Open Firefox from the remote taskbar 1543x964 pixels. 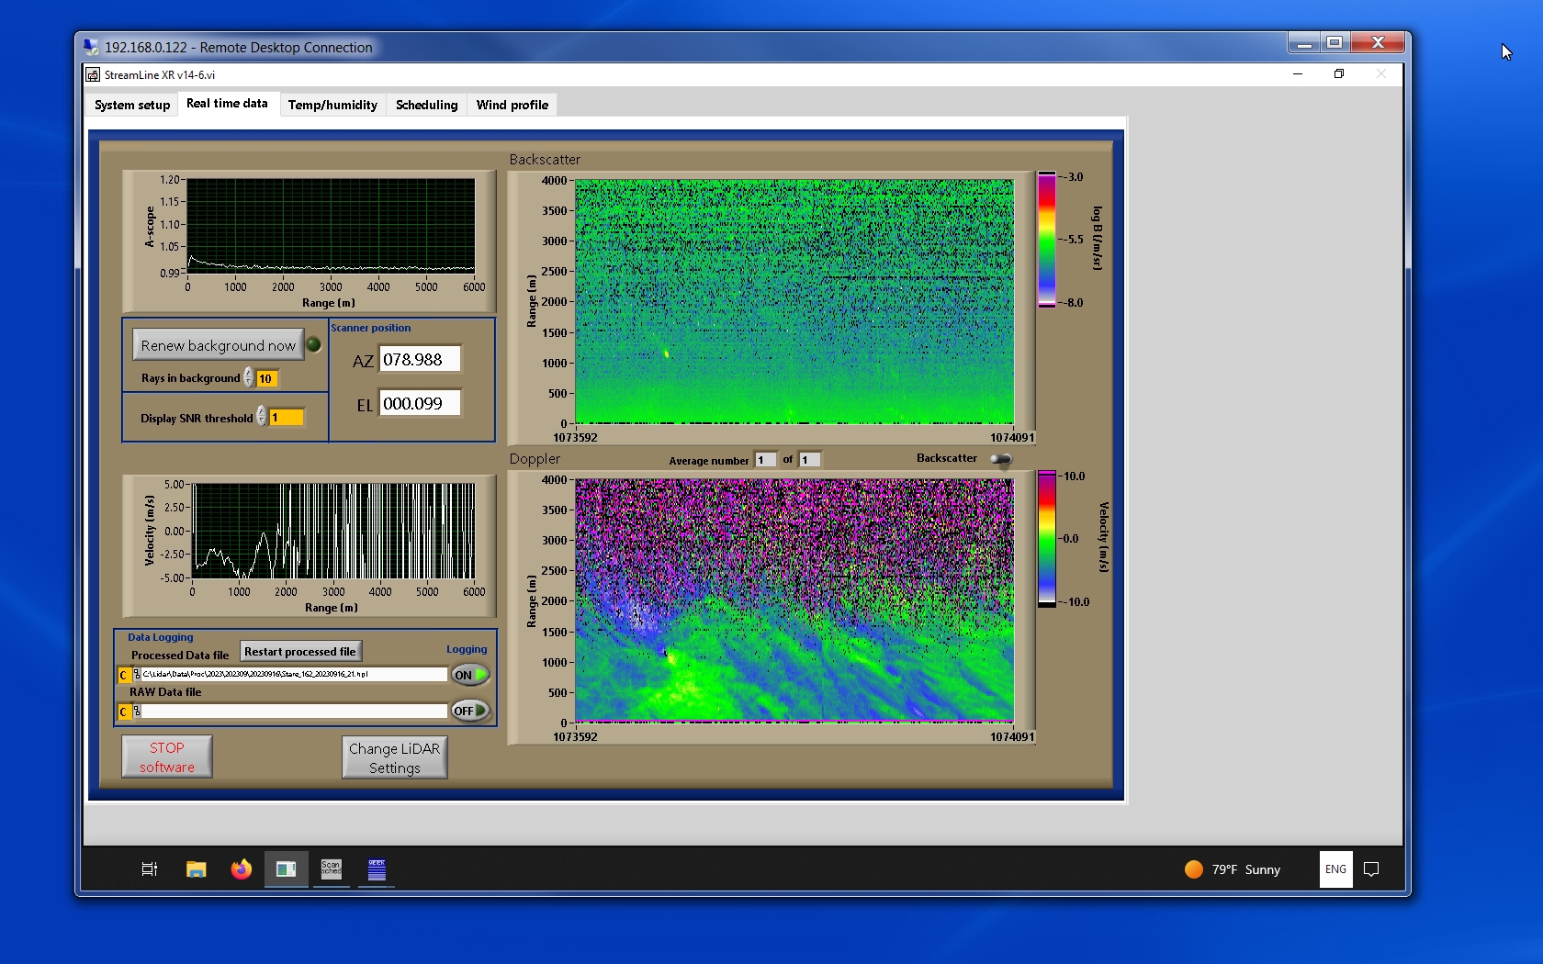pyautogui.click(x=241, y=869)
